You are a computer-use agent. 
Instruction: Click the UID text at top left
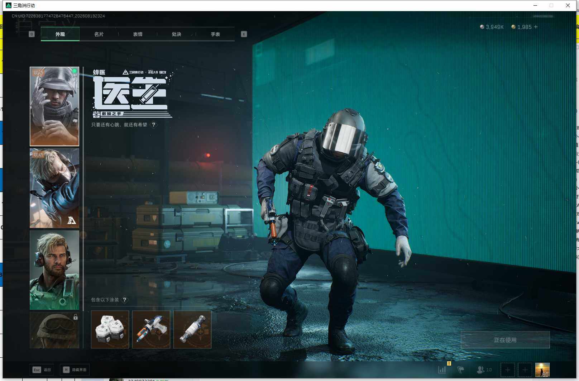coord(58,16)
